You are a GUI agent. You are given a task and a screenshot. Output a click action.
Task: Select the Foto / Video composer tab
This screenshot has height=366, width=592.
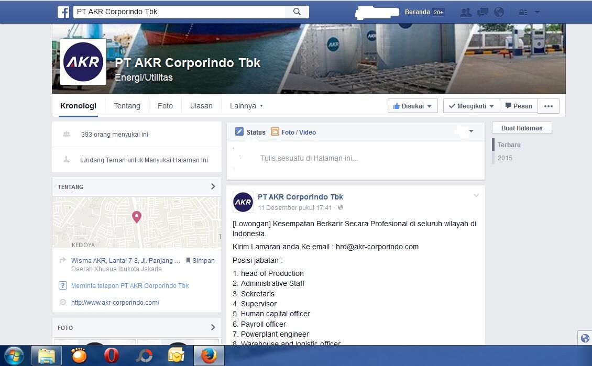click(293, 132)
